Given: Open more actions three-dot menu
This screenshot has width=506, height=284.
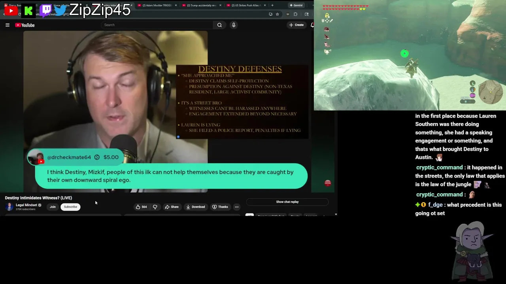Looking at the screenshot, I should [x=236, y=207].
